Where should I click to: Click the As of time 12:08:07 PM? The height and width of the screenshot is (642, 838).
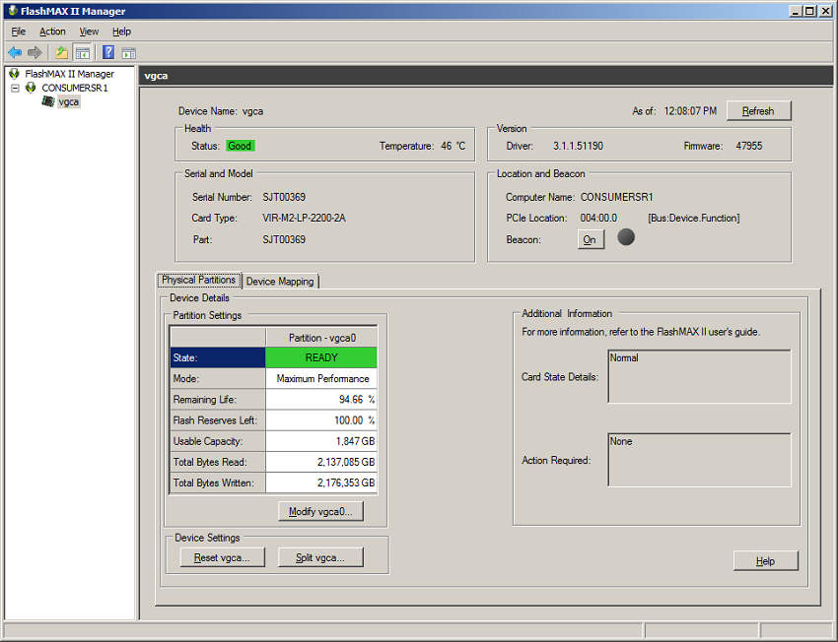690,111
